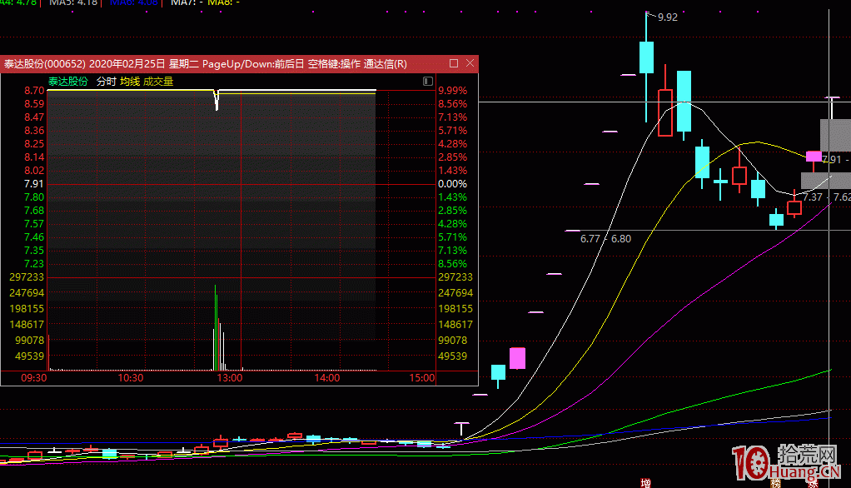This screenshot has width=851, height=488.
Task: Select the 9.92 high price label
Action: (x=667, y=17)
